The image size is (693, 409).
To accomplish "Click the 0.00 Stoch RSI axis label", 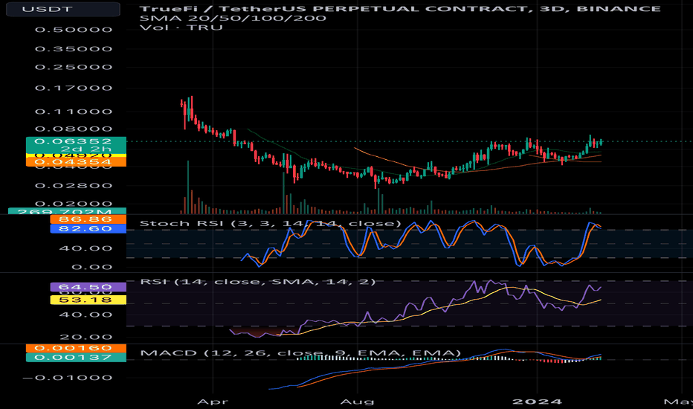I will pos(91,267).
